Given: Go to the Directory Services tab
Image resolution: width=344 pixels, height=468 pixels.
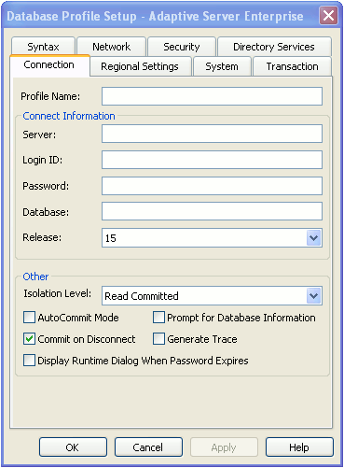Looking at the screenshot, I should 274,47.
